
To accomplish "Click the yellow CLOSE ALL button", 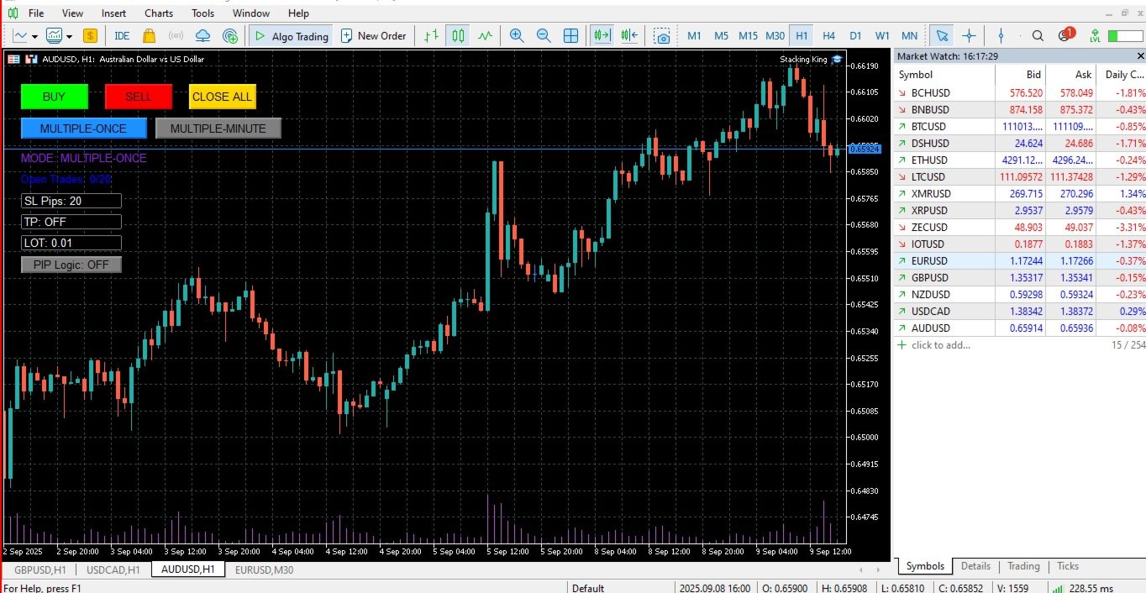I will (x=223, y=97).
